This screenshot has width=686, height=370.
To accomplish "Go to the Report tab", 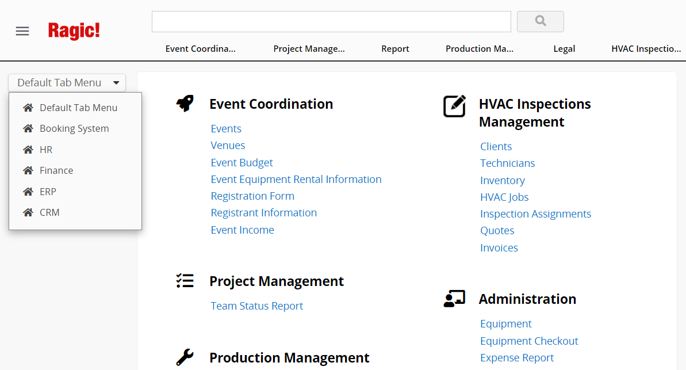I will coord(395,48).
